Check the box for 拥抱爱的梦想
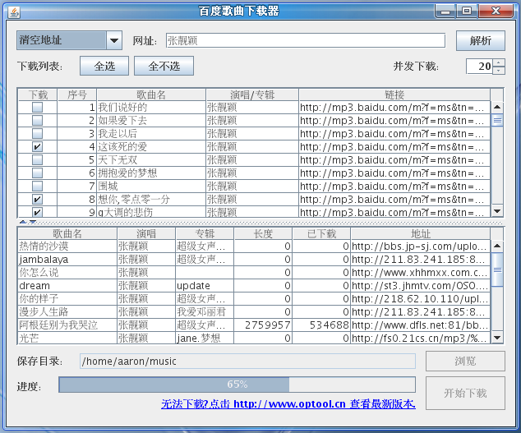521x433 pixels. point(37,173)
